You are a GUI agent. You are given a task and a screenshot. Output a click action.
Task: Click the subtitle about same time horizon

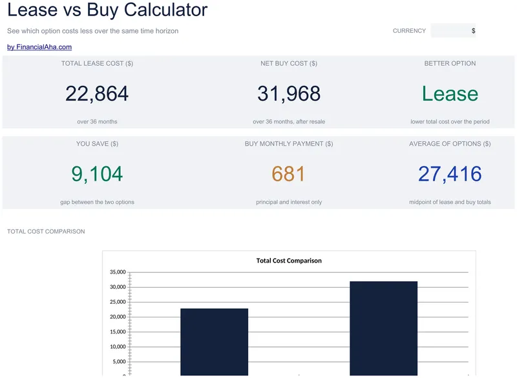point(92,31)
